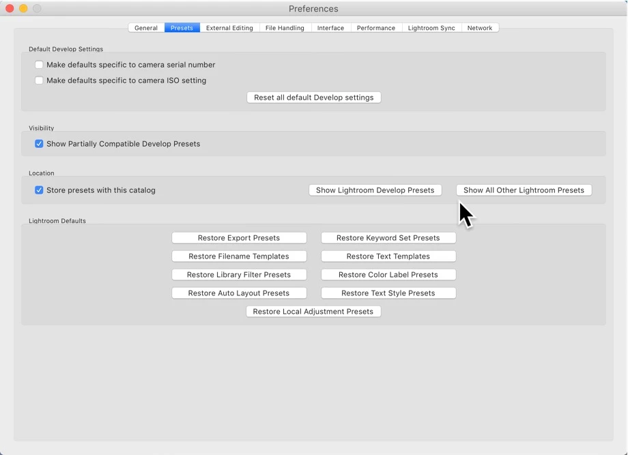Restore Text Templates
The image size is (628, 455).
(388, 256)
